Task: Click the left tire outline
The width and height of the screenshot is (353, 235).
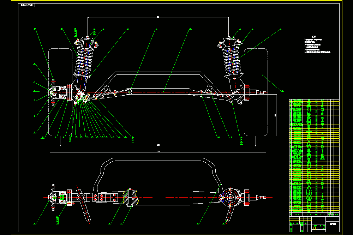Action: pyautogui.click(x=60, y=92)
